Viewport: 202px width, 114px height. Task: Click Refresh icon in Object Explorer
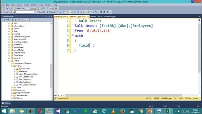click(x=26, y=20)
